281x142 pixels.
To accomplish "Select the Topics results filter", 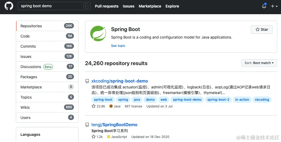I will pos(47,97).
